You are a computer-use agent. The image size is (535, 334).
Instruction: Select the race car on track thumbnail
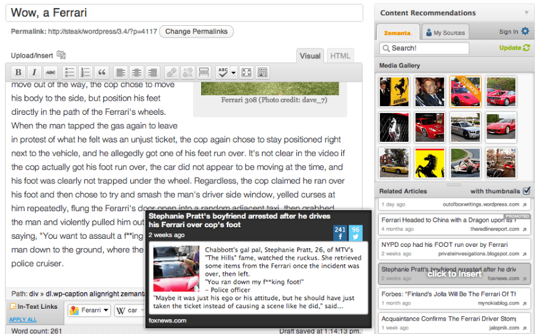[466, 163]
